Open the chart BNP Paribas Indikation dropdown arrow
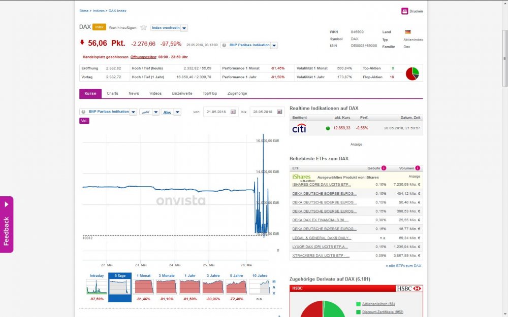Viewport: 508px width, 317px height. coord(133,112)
